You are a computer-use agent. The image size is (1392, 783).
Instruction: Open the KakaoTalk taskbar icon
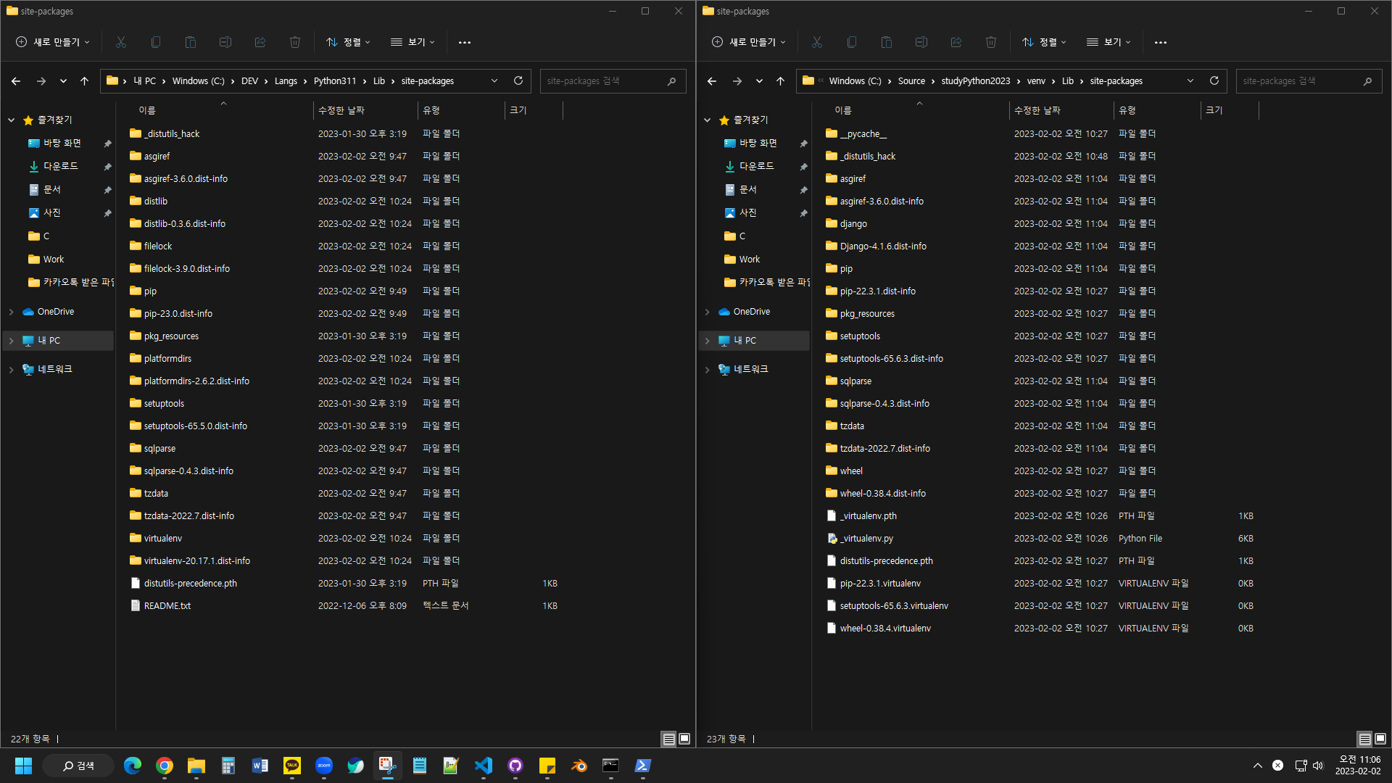pos(292,766)
